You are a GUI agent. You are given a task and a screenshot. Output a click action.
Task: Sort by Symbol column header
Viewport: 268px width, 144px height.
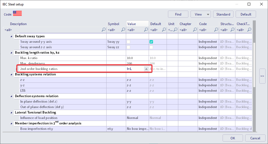[x=114, y=24]
